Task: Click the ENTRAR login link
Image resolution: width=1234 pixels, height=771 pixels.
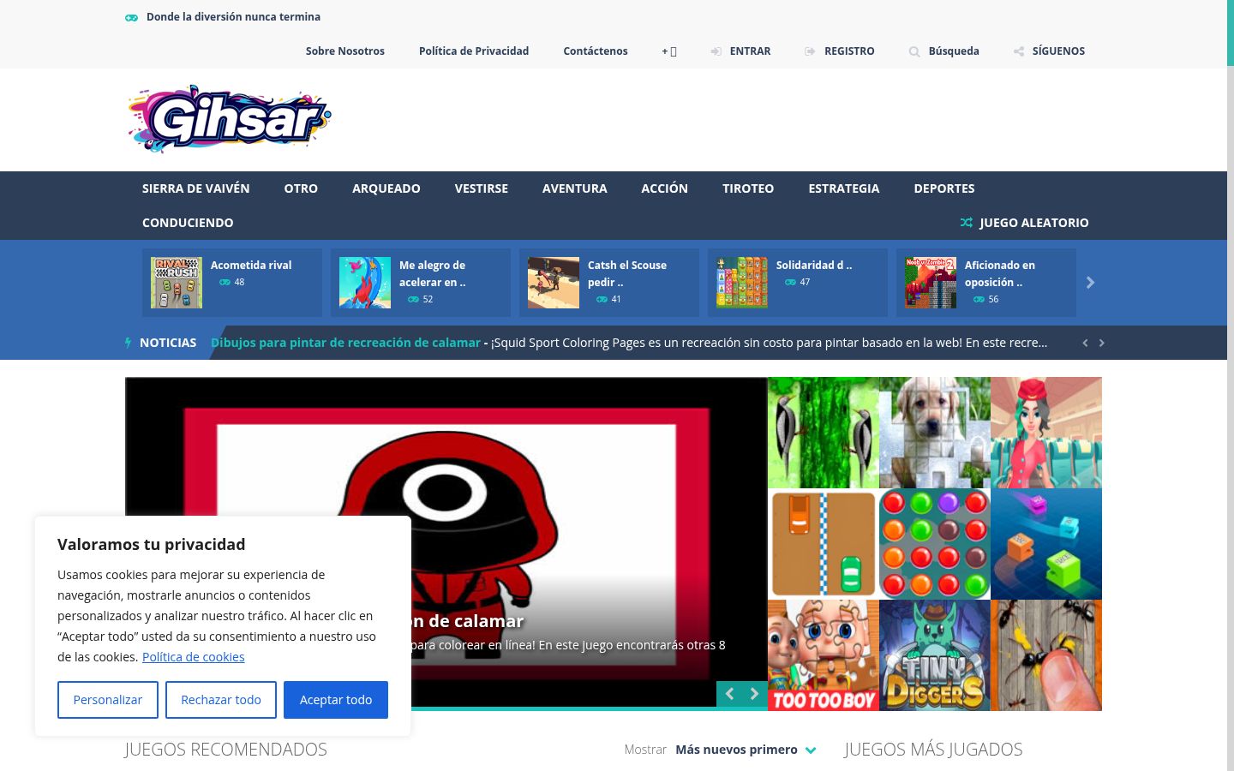Action: click(x=751, y=51)
